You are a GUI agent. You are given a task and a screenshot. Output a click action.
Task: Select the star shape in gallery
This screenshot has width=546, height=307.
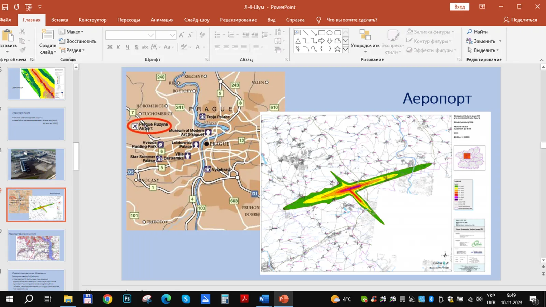(337, 49)
